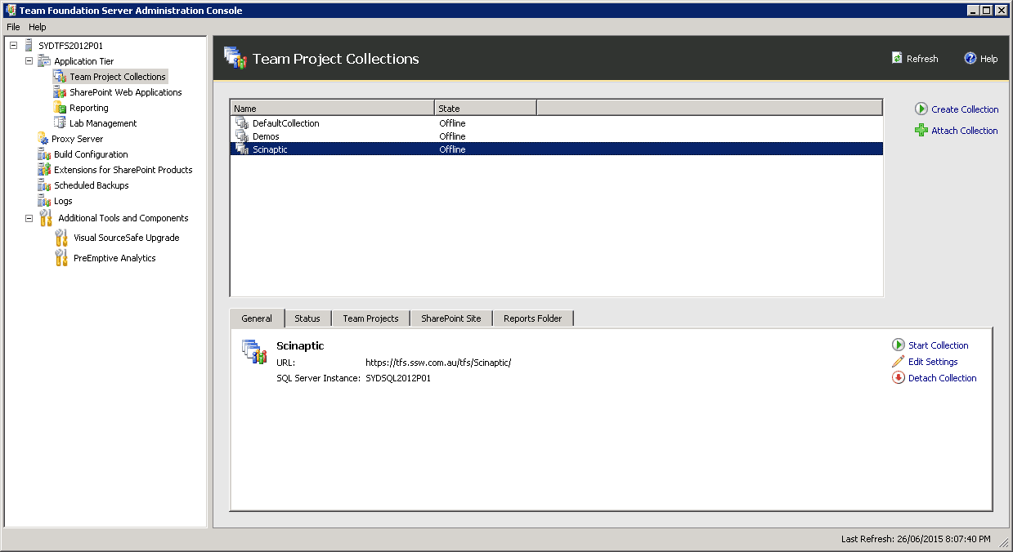Viewport: 1013px width, 552px height.
Task: Click the Refresh icon in header
Action: [898, 59]
